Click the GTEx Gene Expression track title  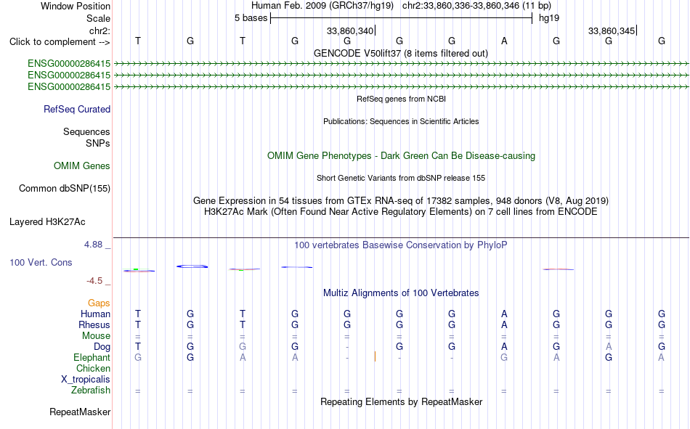tap(401, 200)
